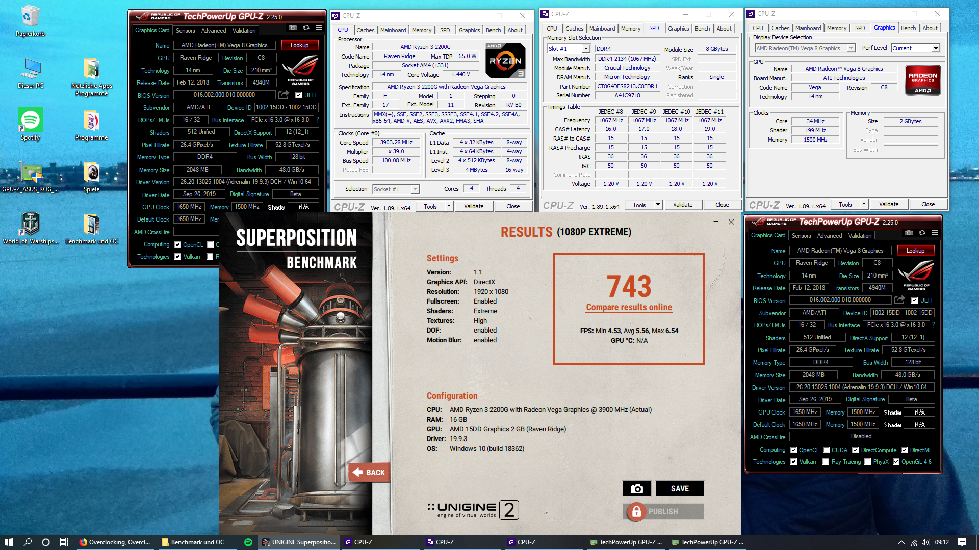Click the BIOS Version field in upper GPU-Z
Viewport: 979px width, 550px height.
224,95
